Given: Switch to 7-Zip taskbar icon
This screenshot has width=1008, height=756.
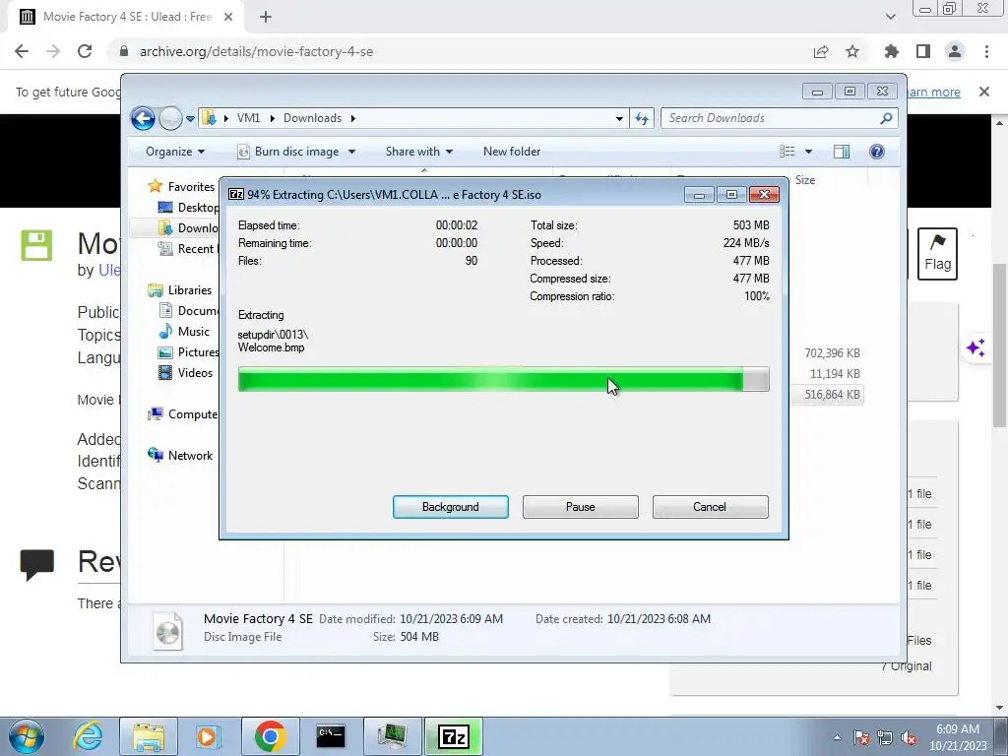Looking at the screenshot, I should pos(453,736).
